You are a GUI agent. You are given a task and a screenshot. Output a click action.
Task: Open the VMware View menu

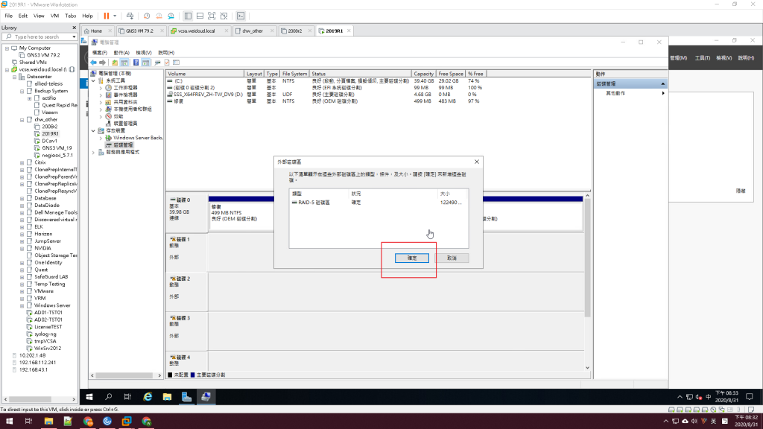(x=39, y=16)
